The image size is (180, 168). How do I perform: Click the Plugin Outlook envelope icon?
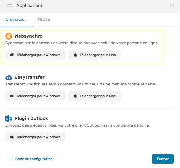click(x=9, y=118)
